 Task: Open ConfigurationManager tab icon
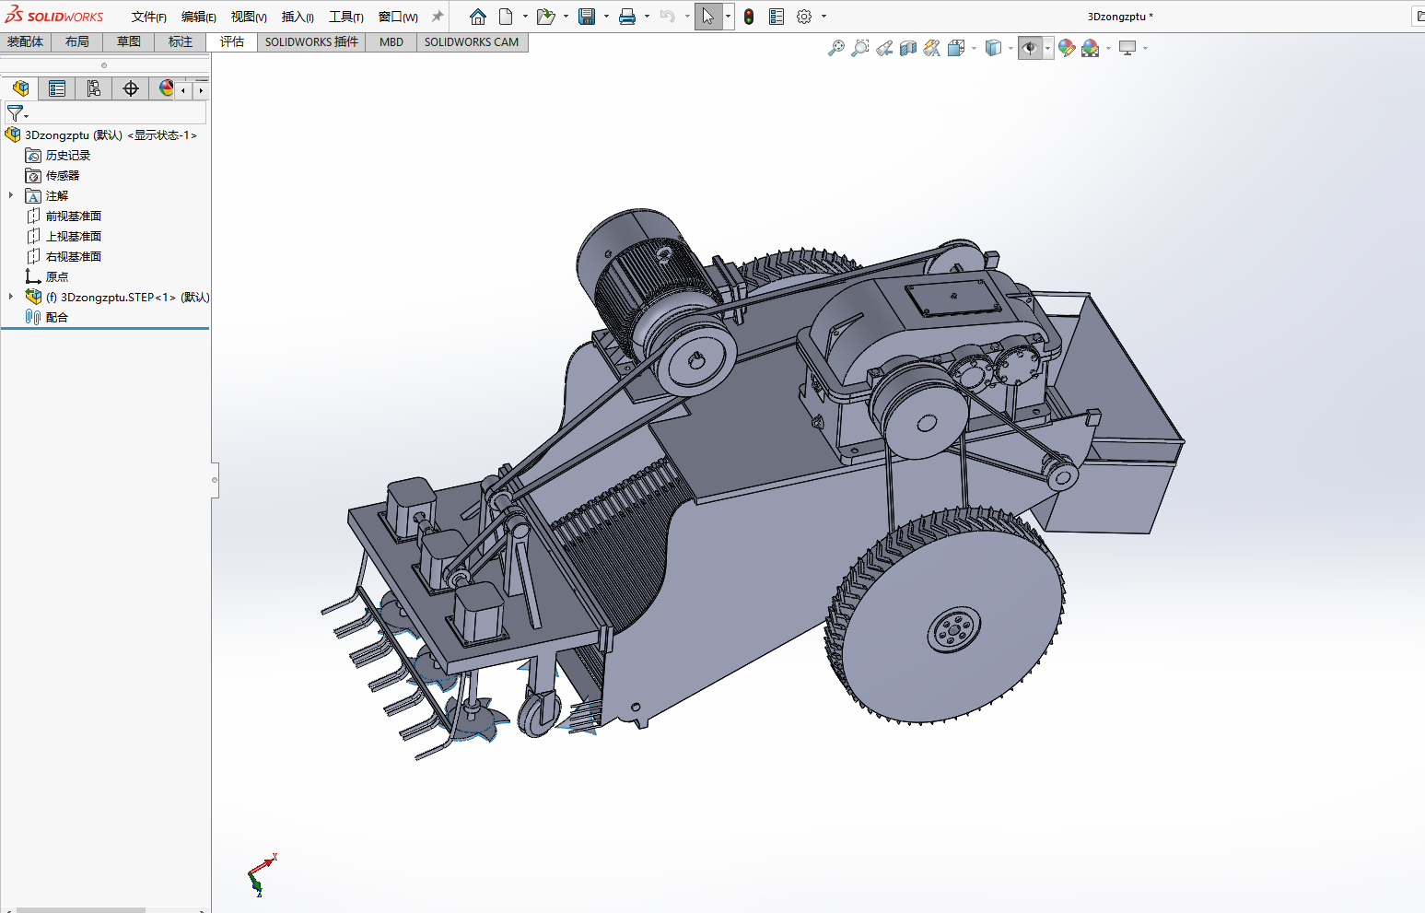coord(94,88)
